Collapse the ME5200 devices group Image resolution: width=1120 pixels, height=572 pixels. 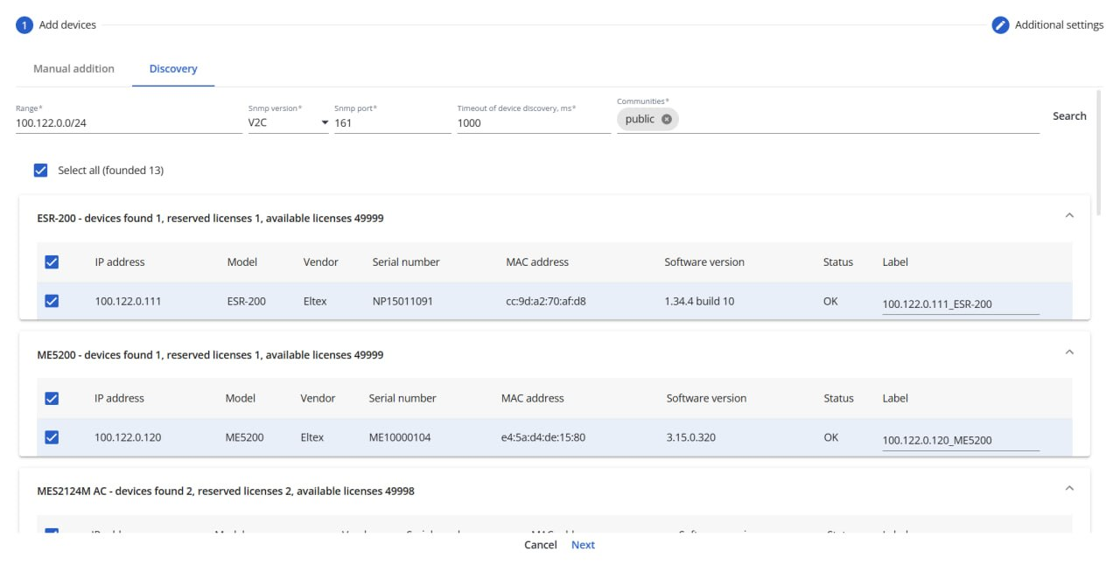pyautogui.click(x=1068, y=352)
